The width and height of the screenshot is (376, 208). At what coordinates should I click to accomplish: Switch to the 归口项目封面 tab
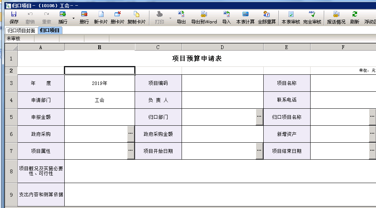click(x=22, y=31)
